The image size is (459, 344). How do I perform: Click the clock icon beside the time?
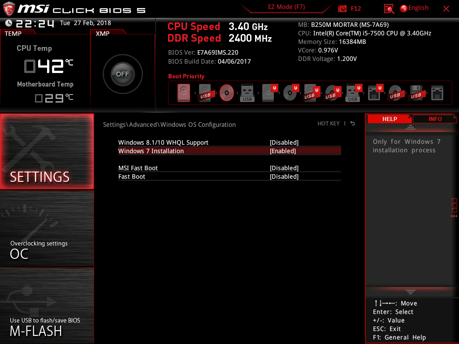pos(9,23)
